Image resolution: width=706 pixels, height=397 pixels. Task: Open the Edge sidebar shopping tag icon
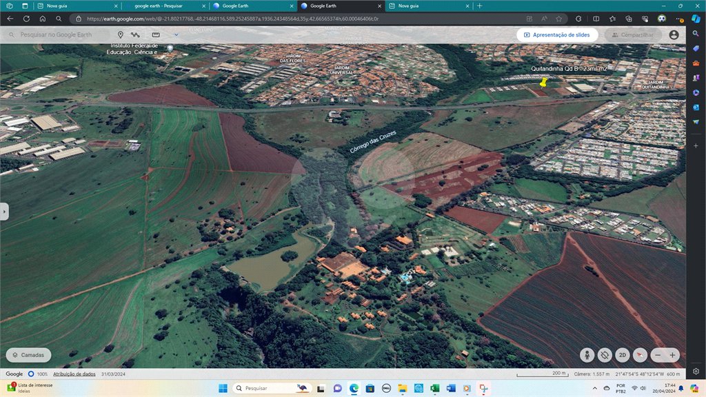[x=696, y=48]
